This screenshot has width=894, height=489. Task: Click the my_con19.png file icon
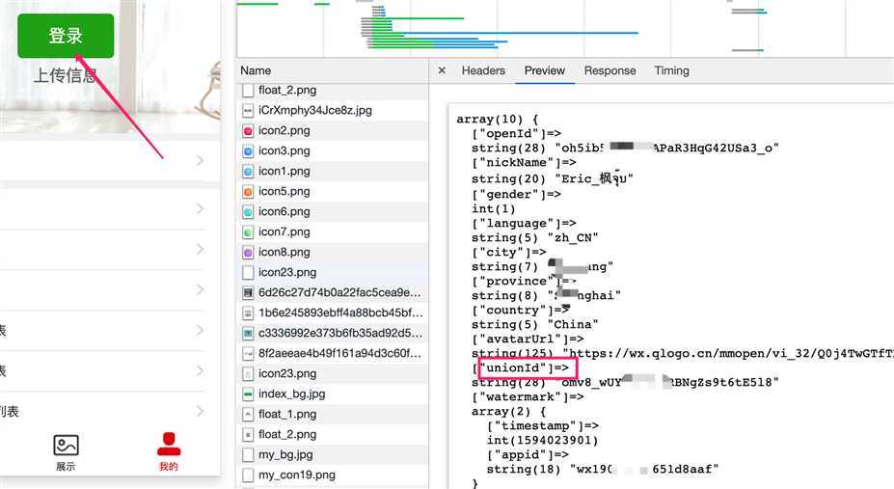coord(248,475)
